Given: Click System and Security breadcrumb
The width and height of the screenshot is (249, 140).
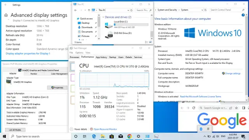Looking at the screenshot, I should [x=167, y=10].
